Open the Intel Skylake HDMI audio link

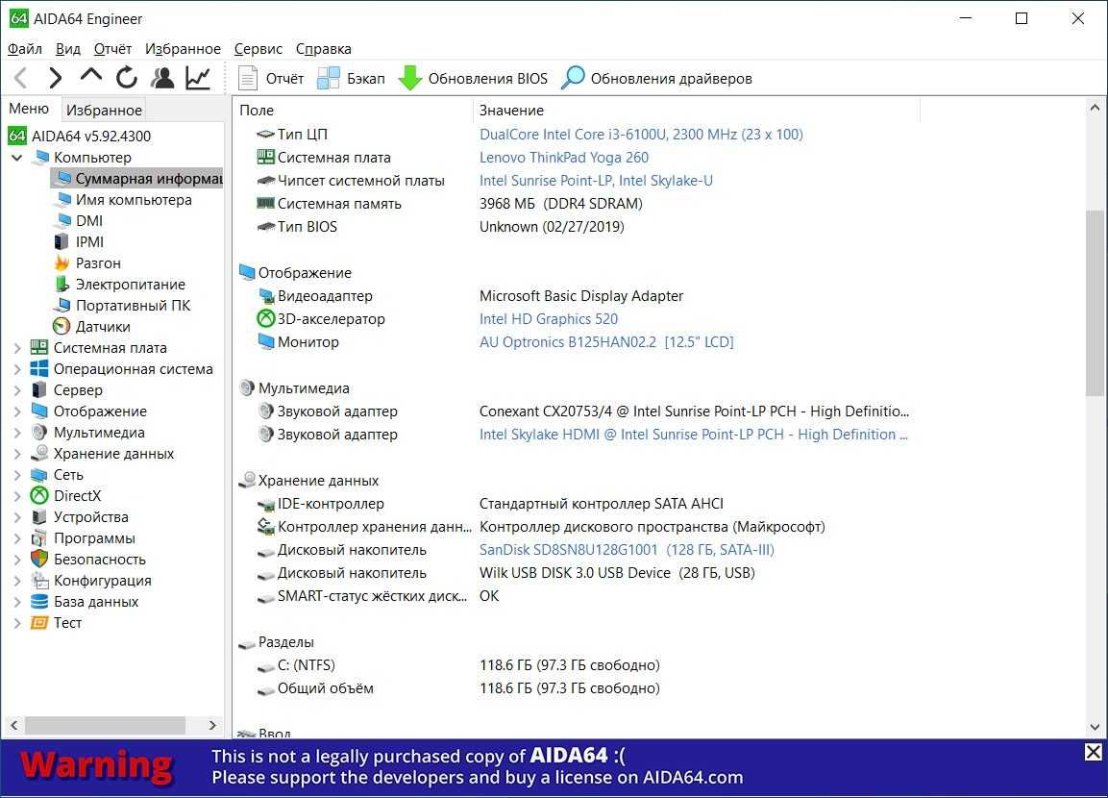tap(693, 435)
